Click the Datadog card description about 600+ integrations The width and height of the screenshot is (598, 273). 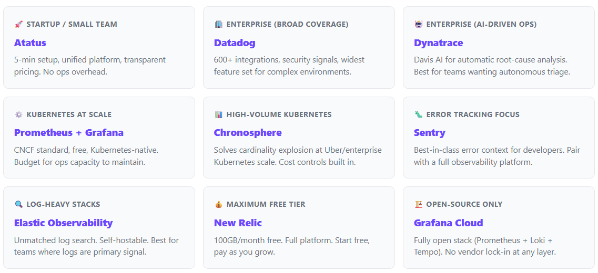tap(289, 66)
